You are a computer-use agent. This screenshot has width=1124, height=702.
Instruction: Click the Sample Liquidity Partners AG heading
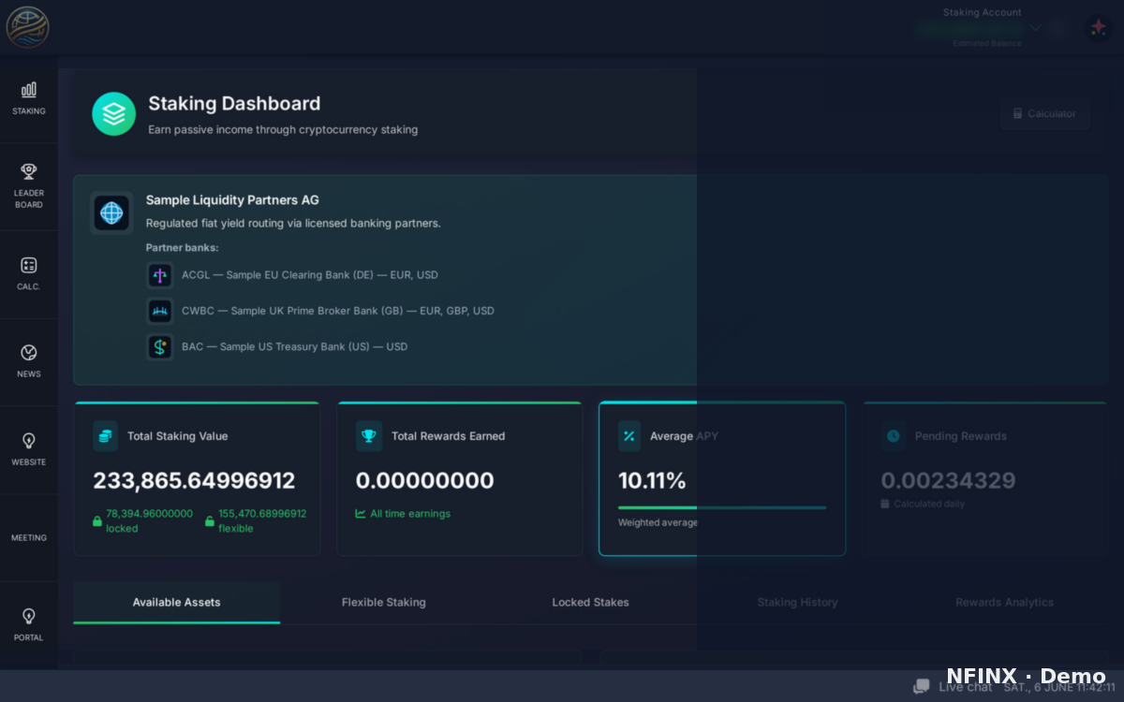coord(232,200)
